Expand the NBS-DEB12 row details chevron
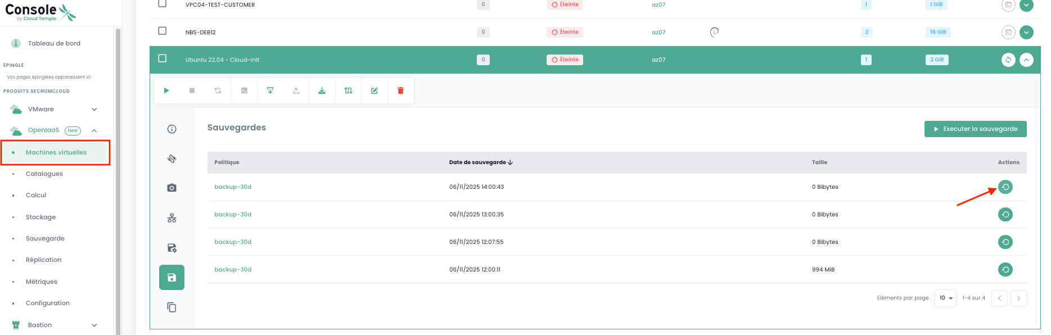This screenshot has width=1051, height=335. [1026, 33]
